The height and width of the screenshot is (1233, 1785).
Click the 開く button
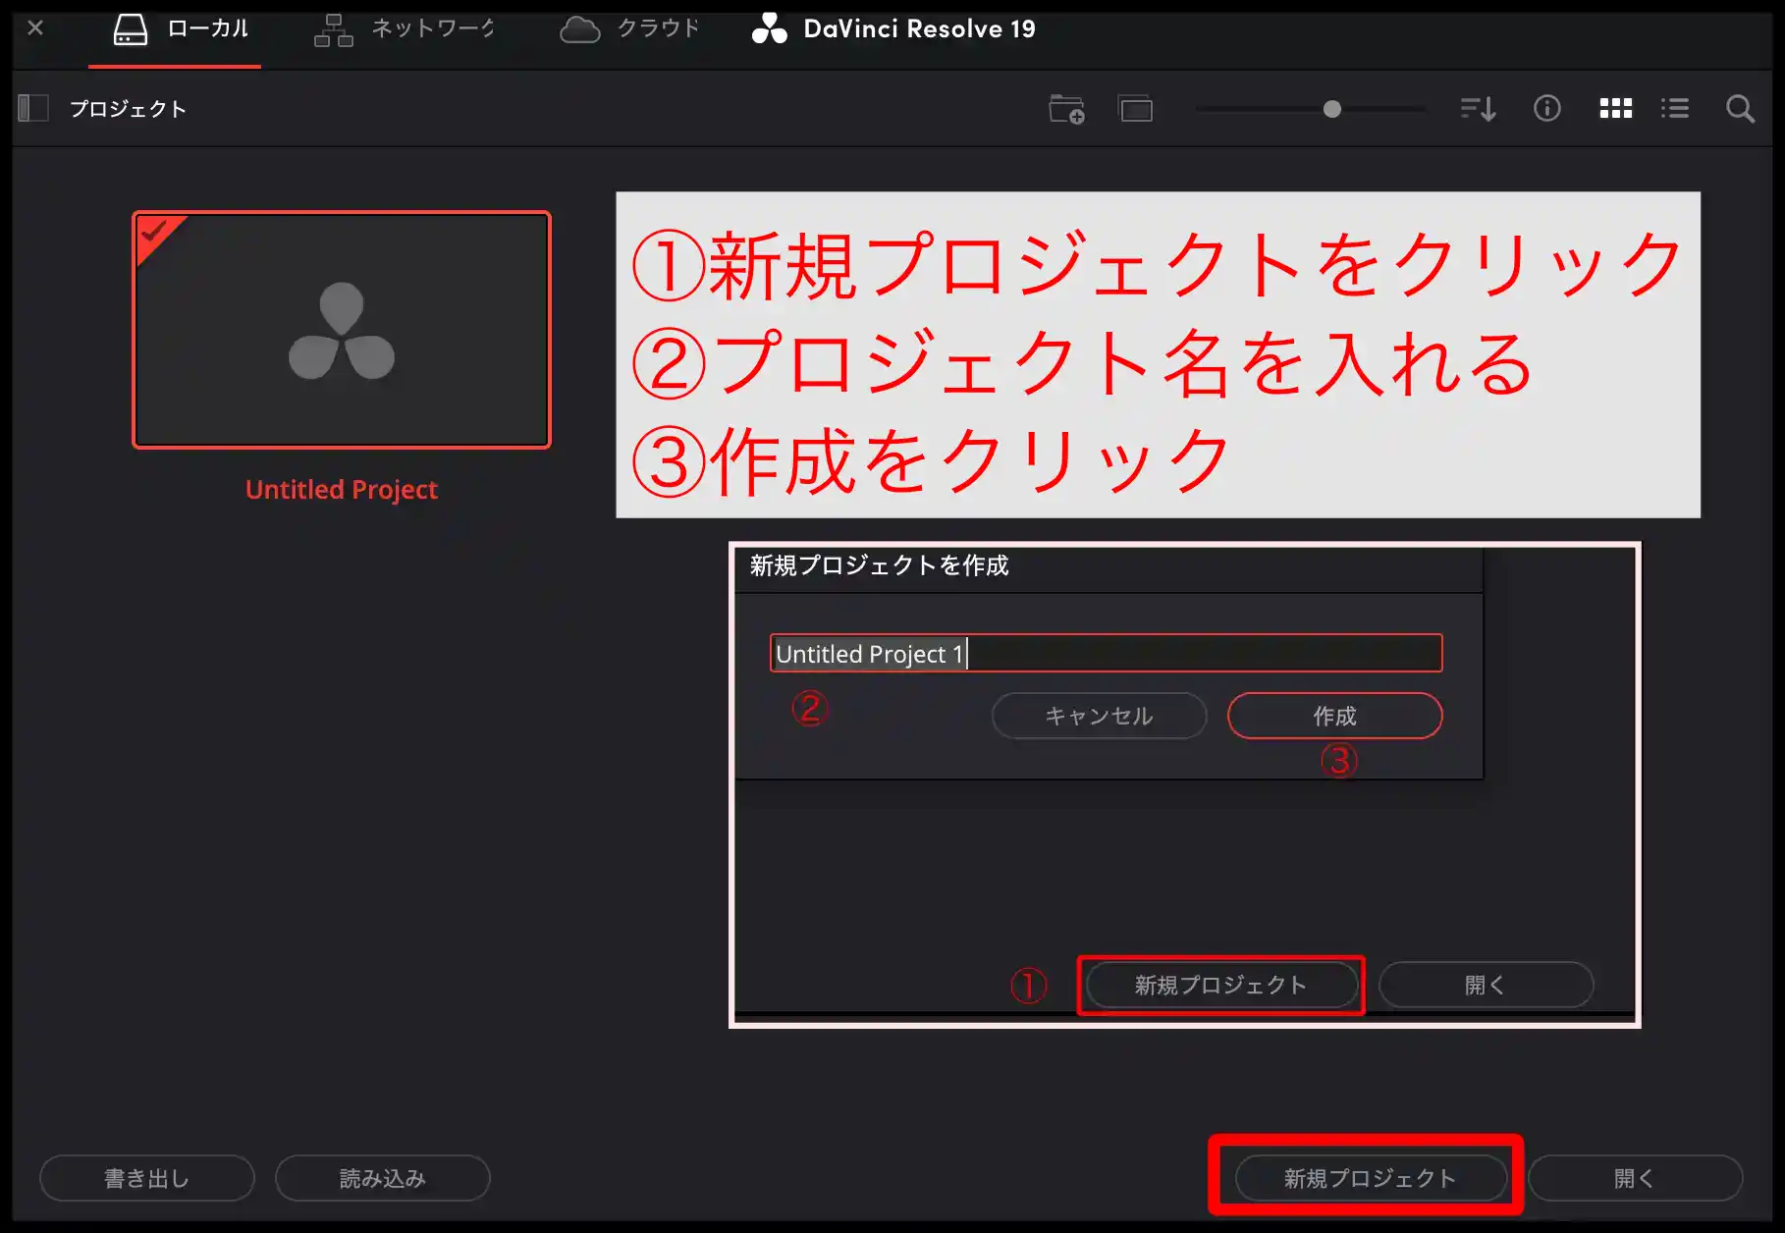coord(1634,1178)
